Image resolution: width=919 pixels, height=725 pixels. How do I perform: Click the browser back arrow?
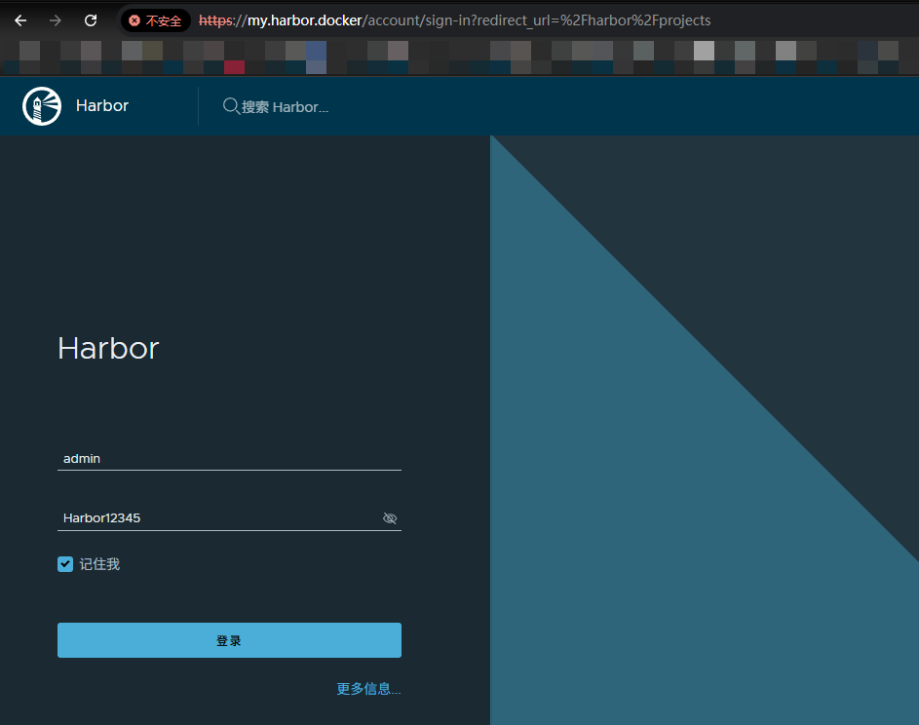coord(20,20)
